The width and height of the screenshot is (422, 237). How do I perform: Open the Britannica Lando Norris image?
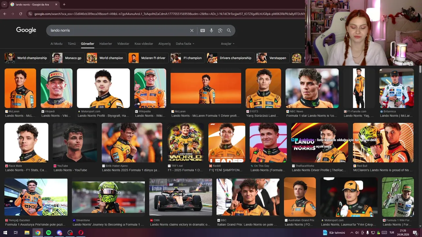coord(396,88)
